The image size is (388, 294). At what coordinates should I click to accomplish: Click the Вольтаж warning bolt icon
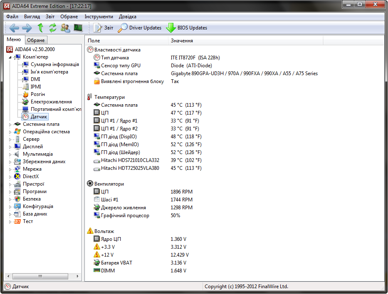(x=90, y=231)
